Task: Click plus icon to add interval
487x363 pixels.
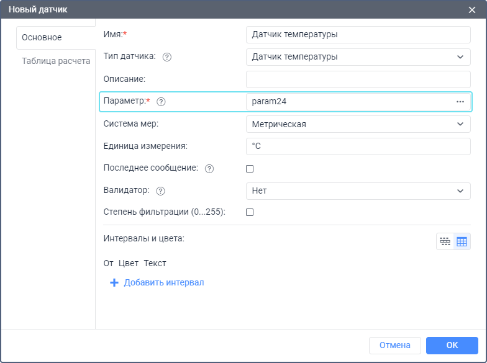Action: coord(114,283)
